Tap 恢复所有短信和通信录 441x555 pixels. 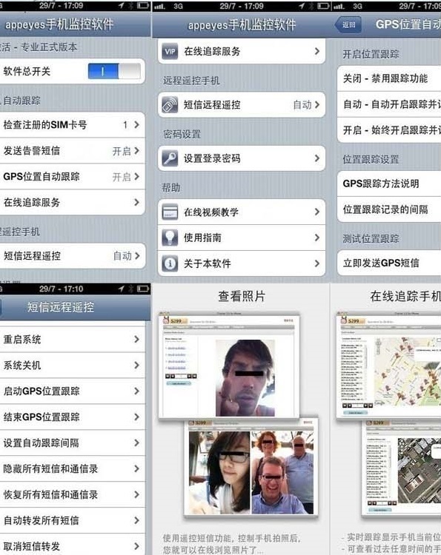73,494
